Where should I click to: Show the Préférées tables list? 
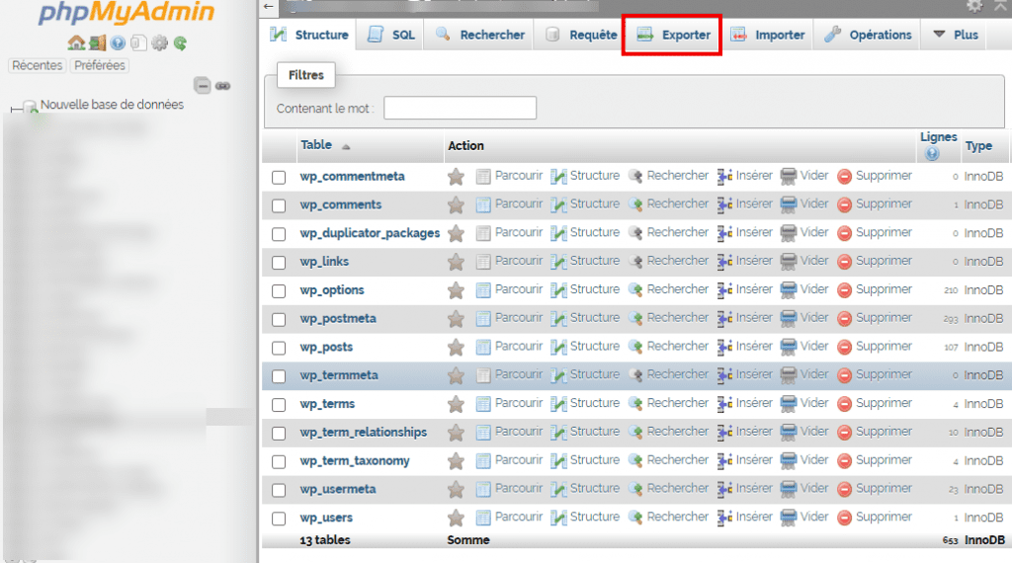coord(100,65)
